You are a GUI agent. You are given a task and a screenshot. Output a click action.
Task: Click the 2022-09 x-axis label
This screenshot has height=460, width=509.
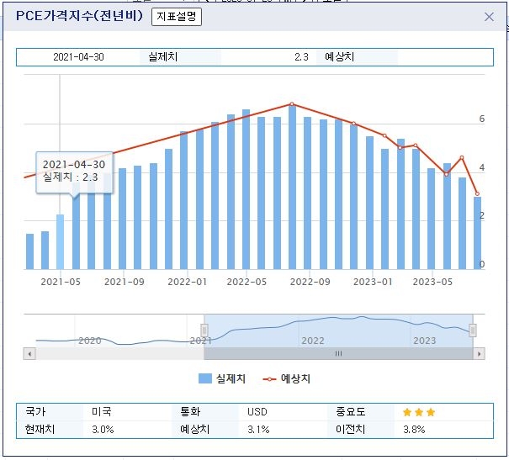[x=310, y=282]
